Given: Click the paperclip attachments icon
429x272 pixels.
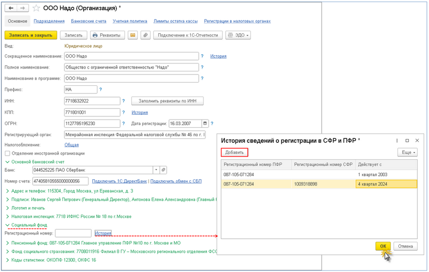Looking at the screenshot, I should (145, 35).
